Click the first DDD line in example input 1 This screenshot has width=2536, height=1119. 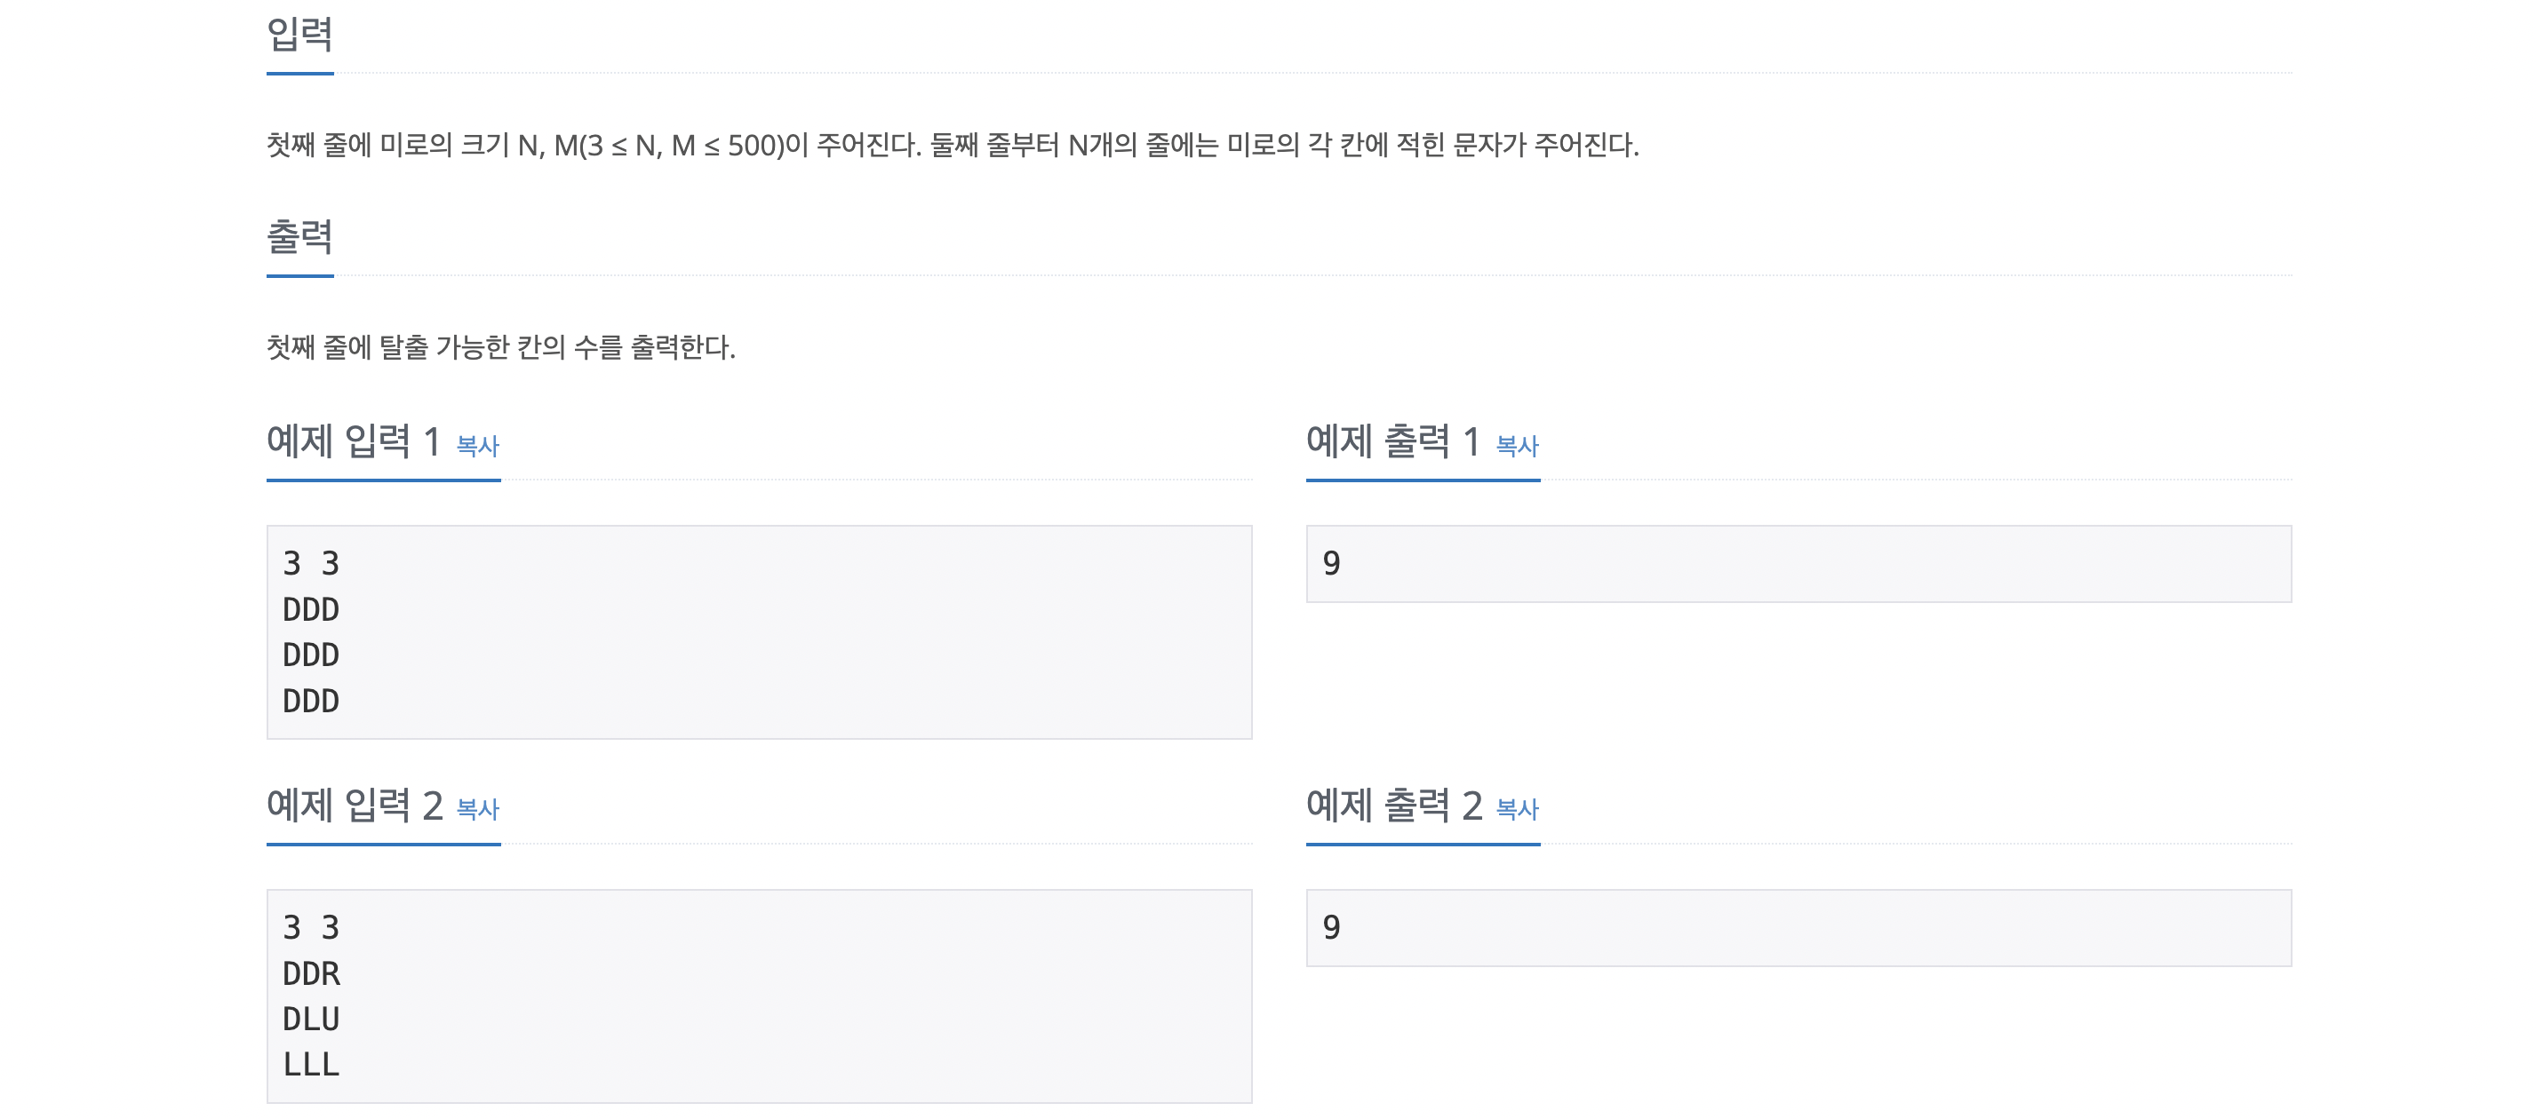pos(311,610)
